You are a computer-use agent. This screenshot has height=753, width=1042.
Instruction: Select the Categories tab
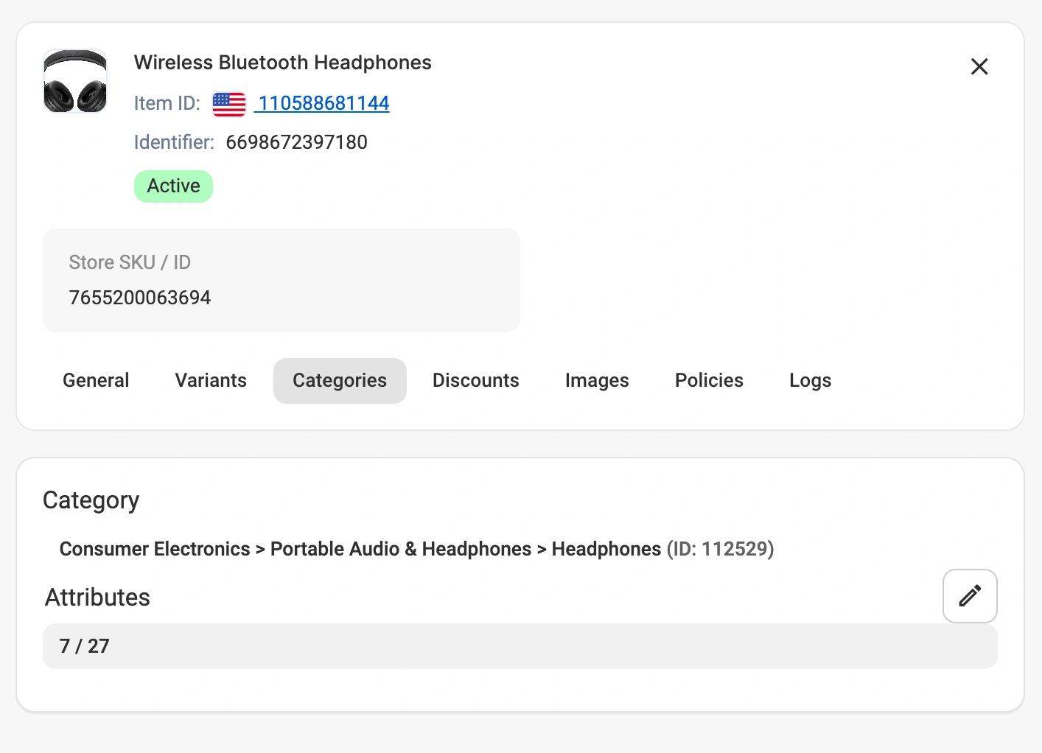tap(340, 380)
